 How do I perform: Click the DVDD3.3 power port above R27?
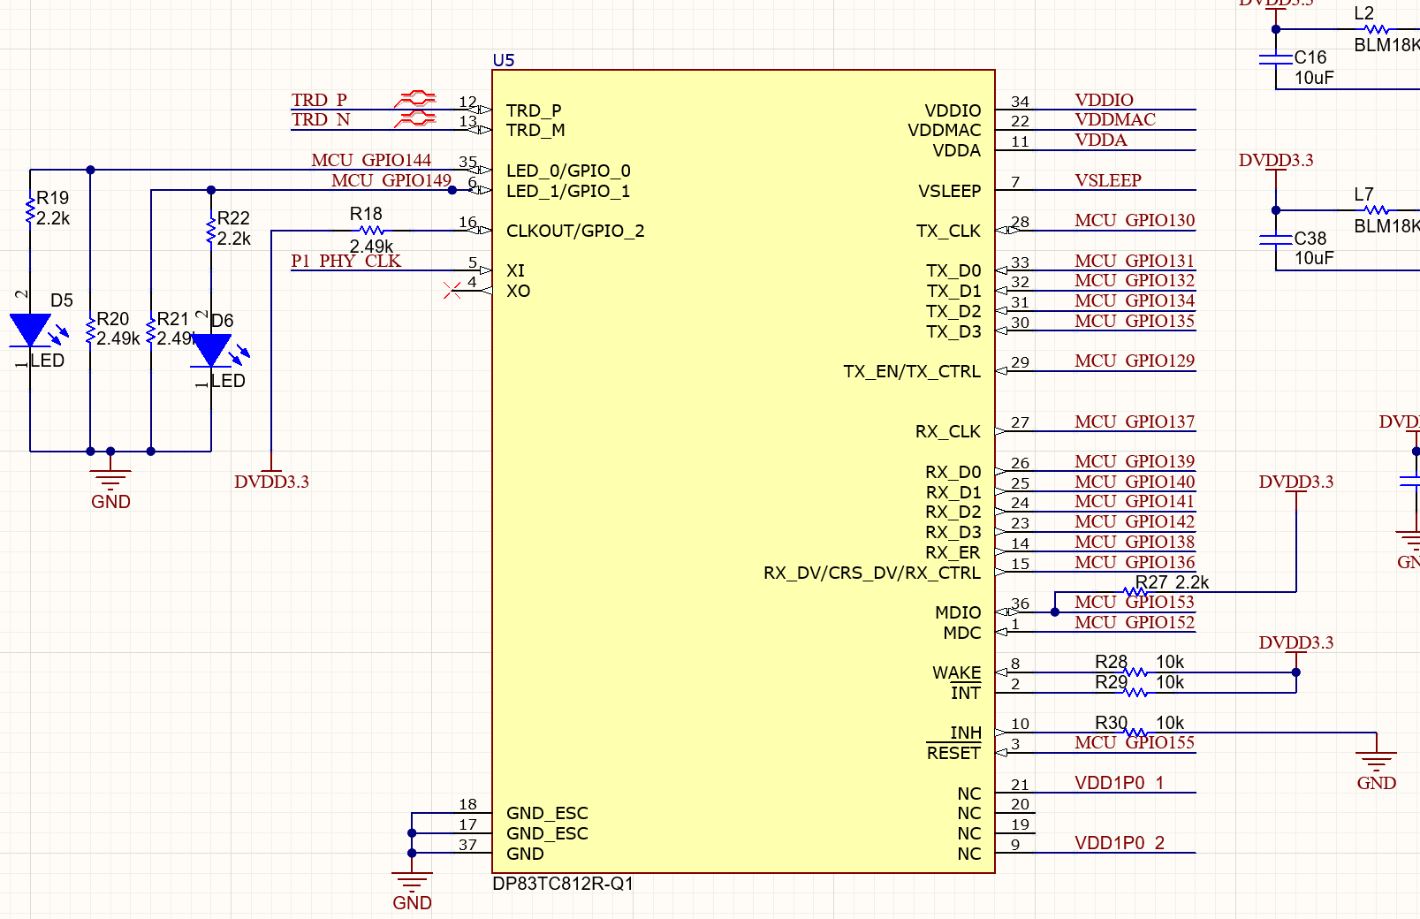[1296, 485]
